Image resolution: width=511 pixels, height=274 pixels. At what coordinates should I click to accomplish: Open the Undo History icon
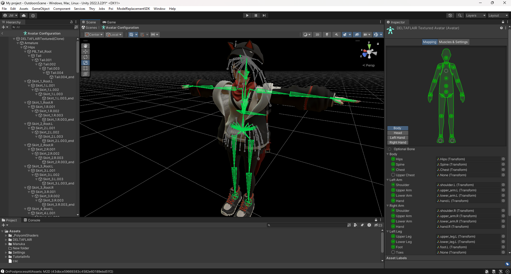[x=450, y=15]
